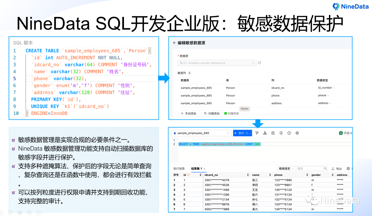Open the sample_employees_685 database selector

click(201, 133)
